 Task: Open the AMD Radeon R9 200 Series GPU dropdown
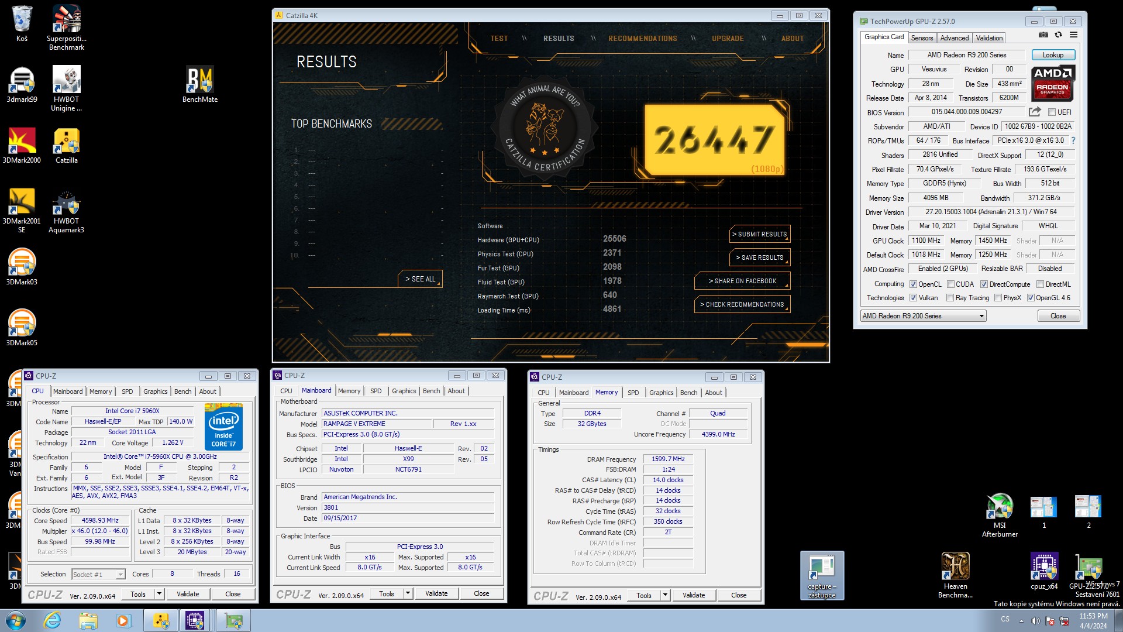tap(923, 316)
